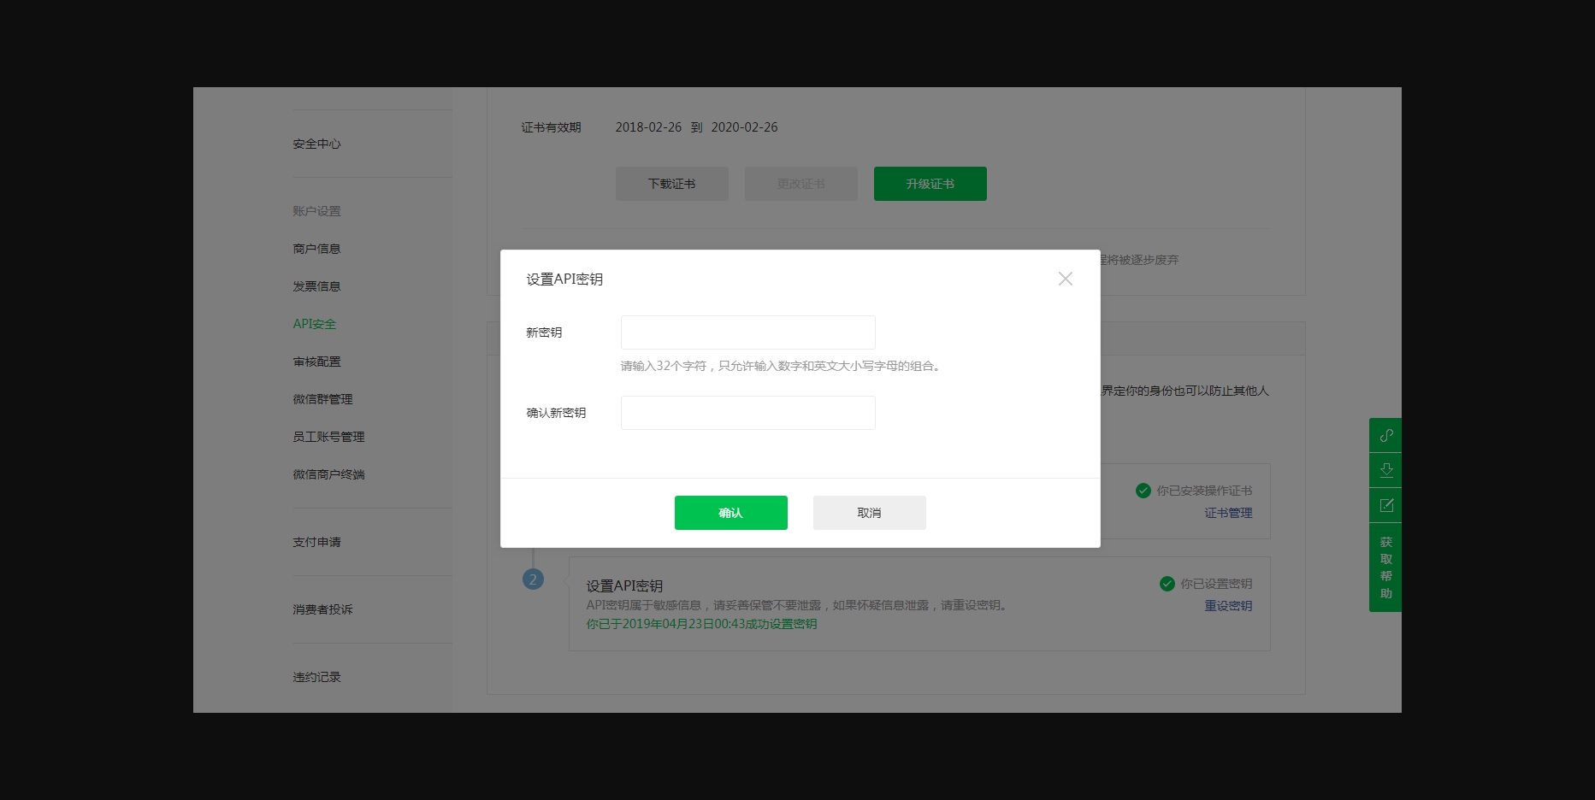Screen dimensions: 1595x800
Task: Go to 发票信息 in the sidebar
Action: tap(316, 286)
